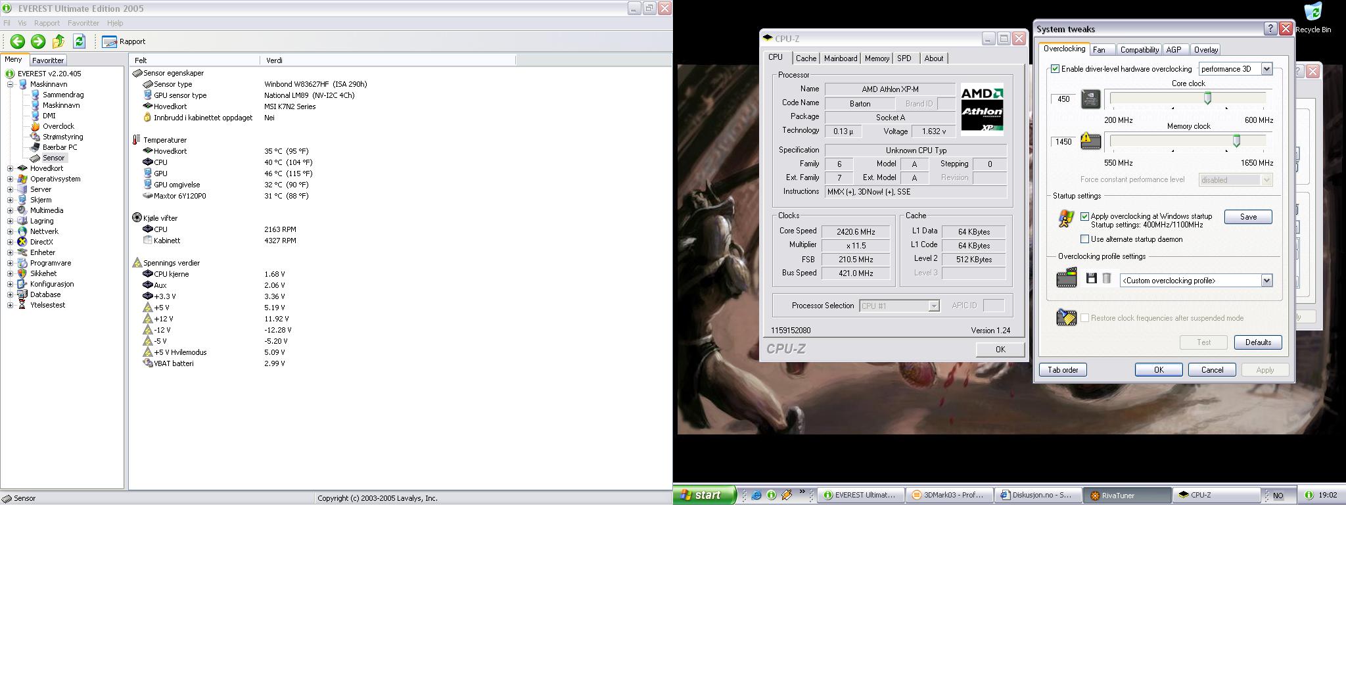The image size is (1346, 673).
Task: Switch to the SPD tab in CPU-Z
Action: pyautogui.click(x=904, y=58)
